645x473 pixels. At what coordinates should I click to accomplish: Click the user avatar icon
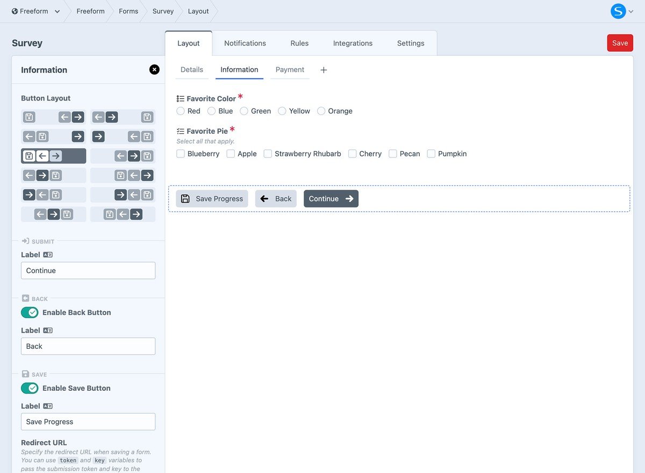point(619,11)
